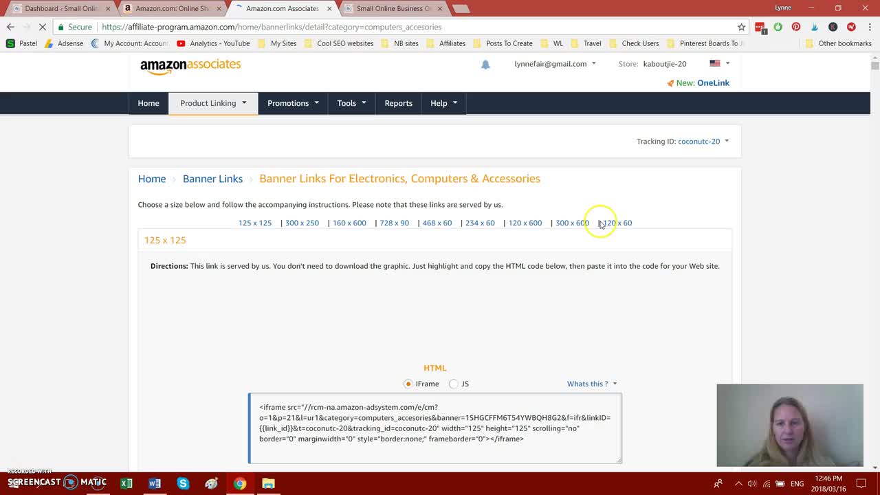The height and width of the screenshot is (495, 880).
Task: Click the red extension with badge
Action: pos(760,27)
